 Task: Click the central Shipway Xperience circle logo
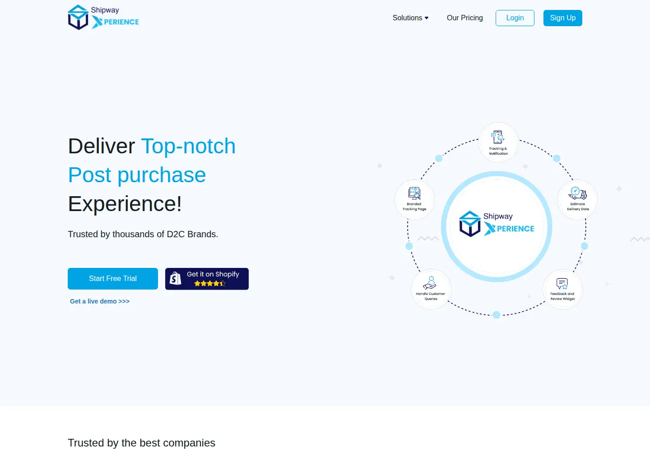[497, 226]
